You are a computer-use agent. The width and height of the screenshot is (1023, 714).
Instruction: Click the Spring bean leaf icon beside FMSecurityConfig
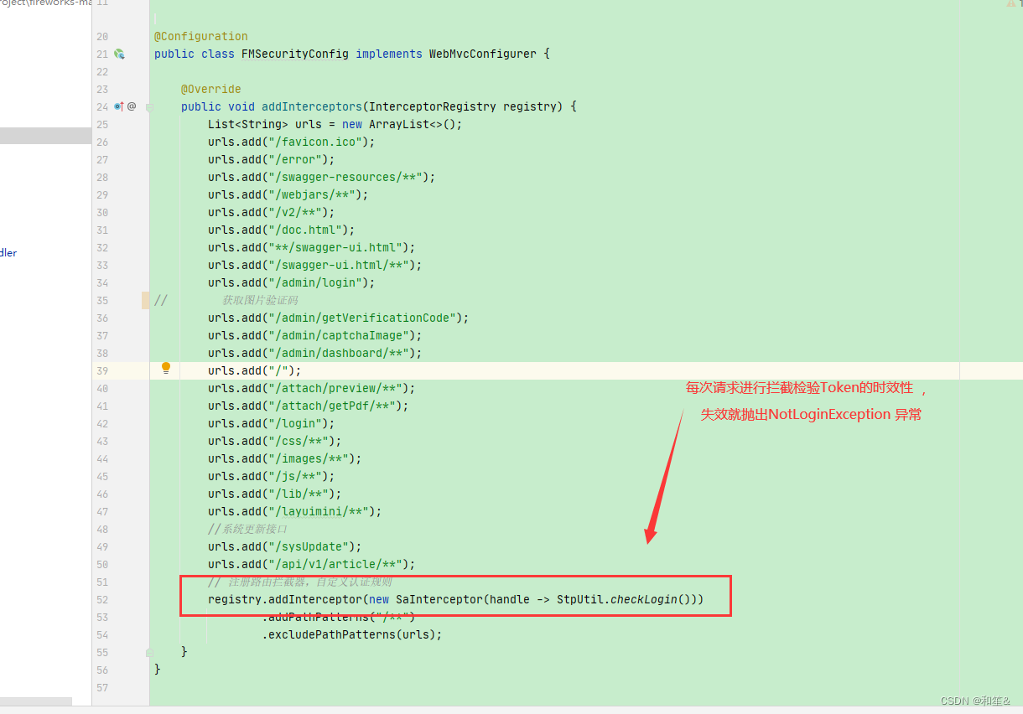[119, 54]
